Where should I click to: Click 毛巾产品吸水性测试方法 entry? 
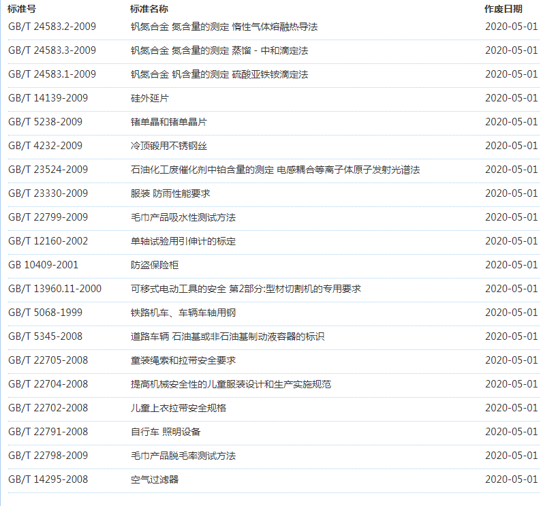[x=183, y=217]
